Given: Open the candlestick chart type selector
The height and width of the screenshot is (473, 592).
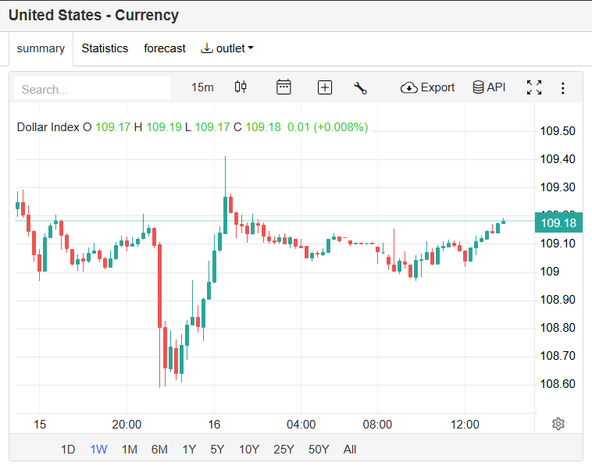Looking at the screenshot, I should coord(241,87).
